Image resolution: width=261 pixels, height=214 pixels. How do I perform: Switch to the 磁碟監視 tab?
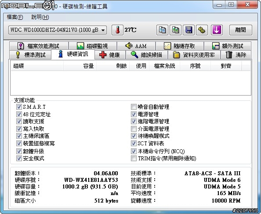93,46
